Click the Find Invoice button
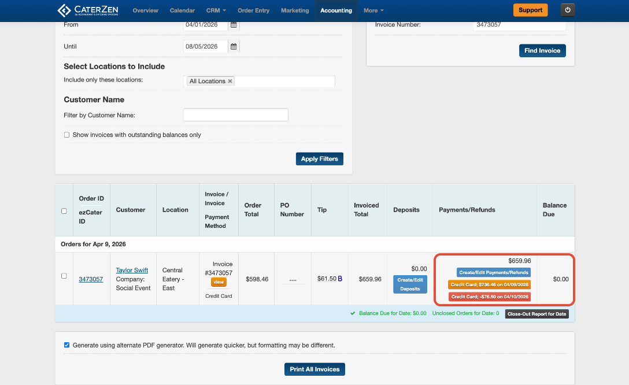Image resolution: width=629 pixels, height=385 pixels. pos(542,50)
